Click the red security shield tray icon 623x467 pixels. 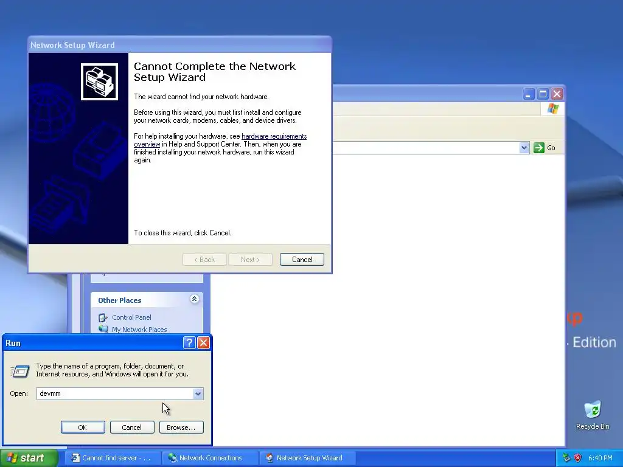pyautogui.click(x=578, y=458)
